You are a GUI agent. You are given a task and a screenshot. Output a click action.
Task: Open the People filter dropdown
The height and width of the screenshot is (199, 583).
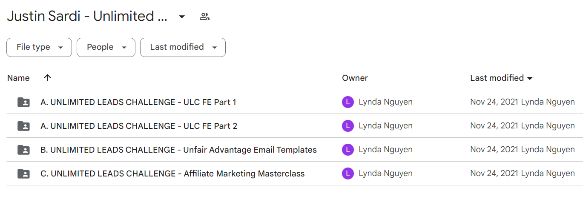click(x=106, y=47)
